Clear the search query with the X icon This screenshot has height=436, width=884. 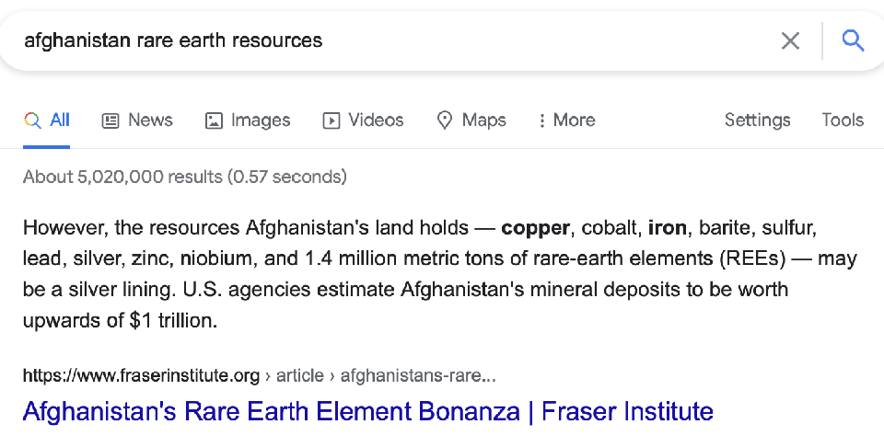[790, 40]
